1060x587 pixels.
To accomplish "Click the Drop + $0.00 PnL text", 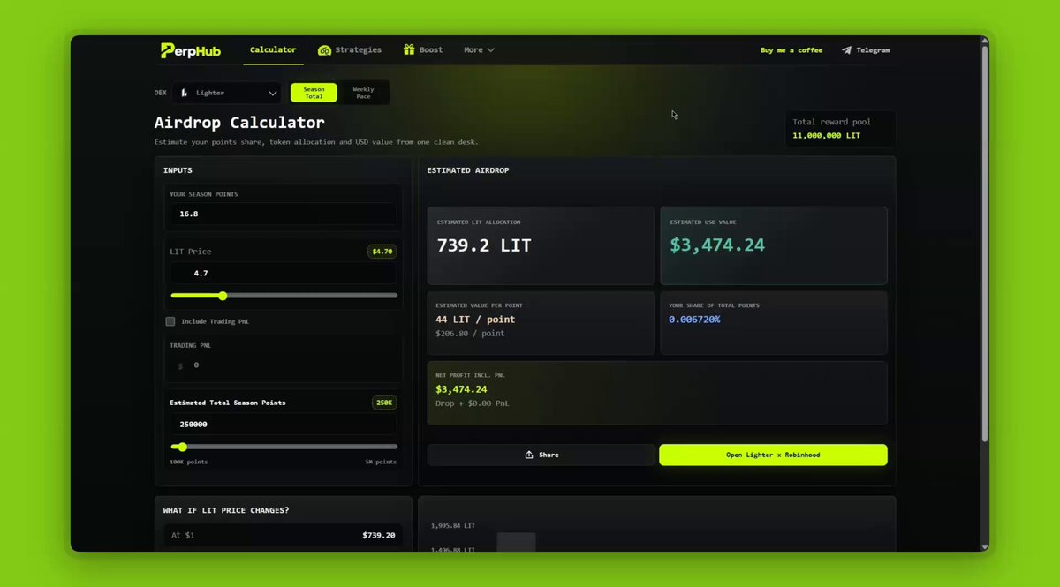I will [x=473, y=403].
